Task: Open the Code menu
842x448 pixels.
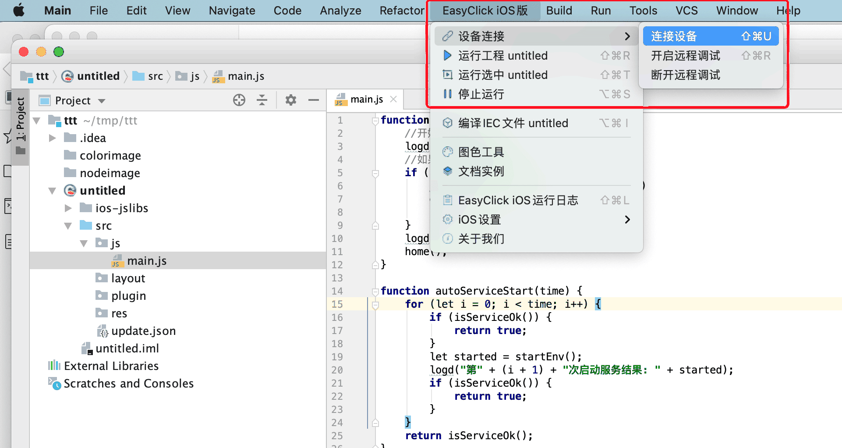Action: (287, 11)
